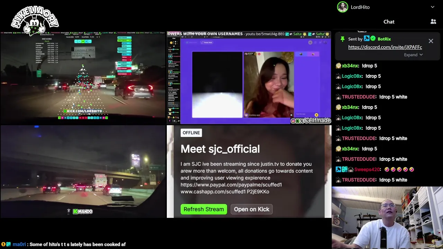
Task: Click ma0ri username in bottom ticker
Action: pos(19,245)
